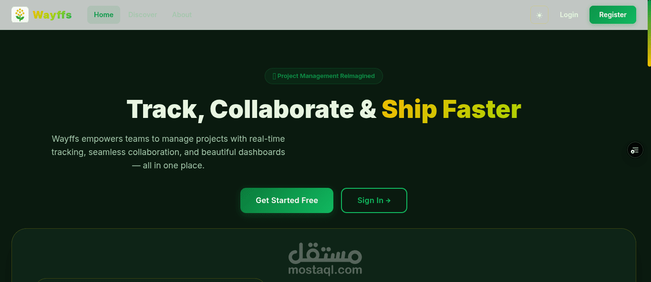Viewport: 651px width, 282px height.
Task: Click the Wayffs description paragraph
Action: [x=168, y=152]
